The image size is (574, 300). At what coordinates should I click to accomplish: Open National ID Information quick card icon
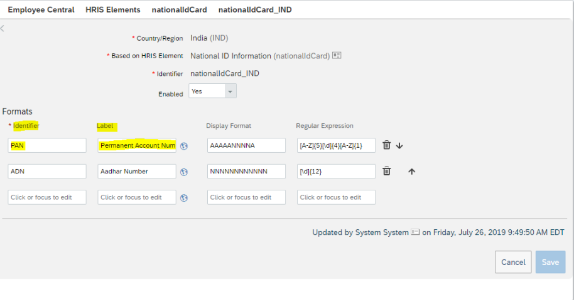(337, 56)
